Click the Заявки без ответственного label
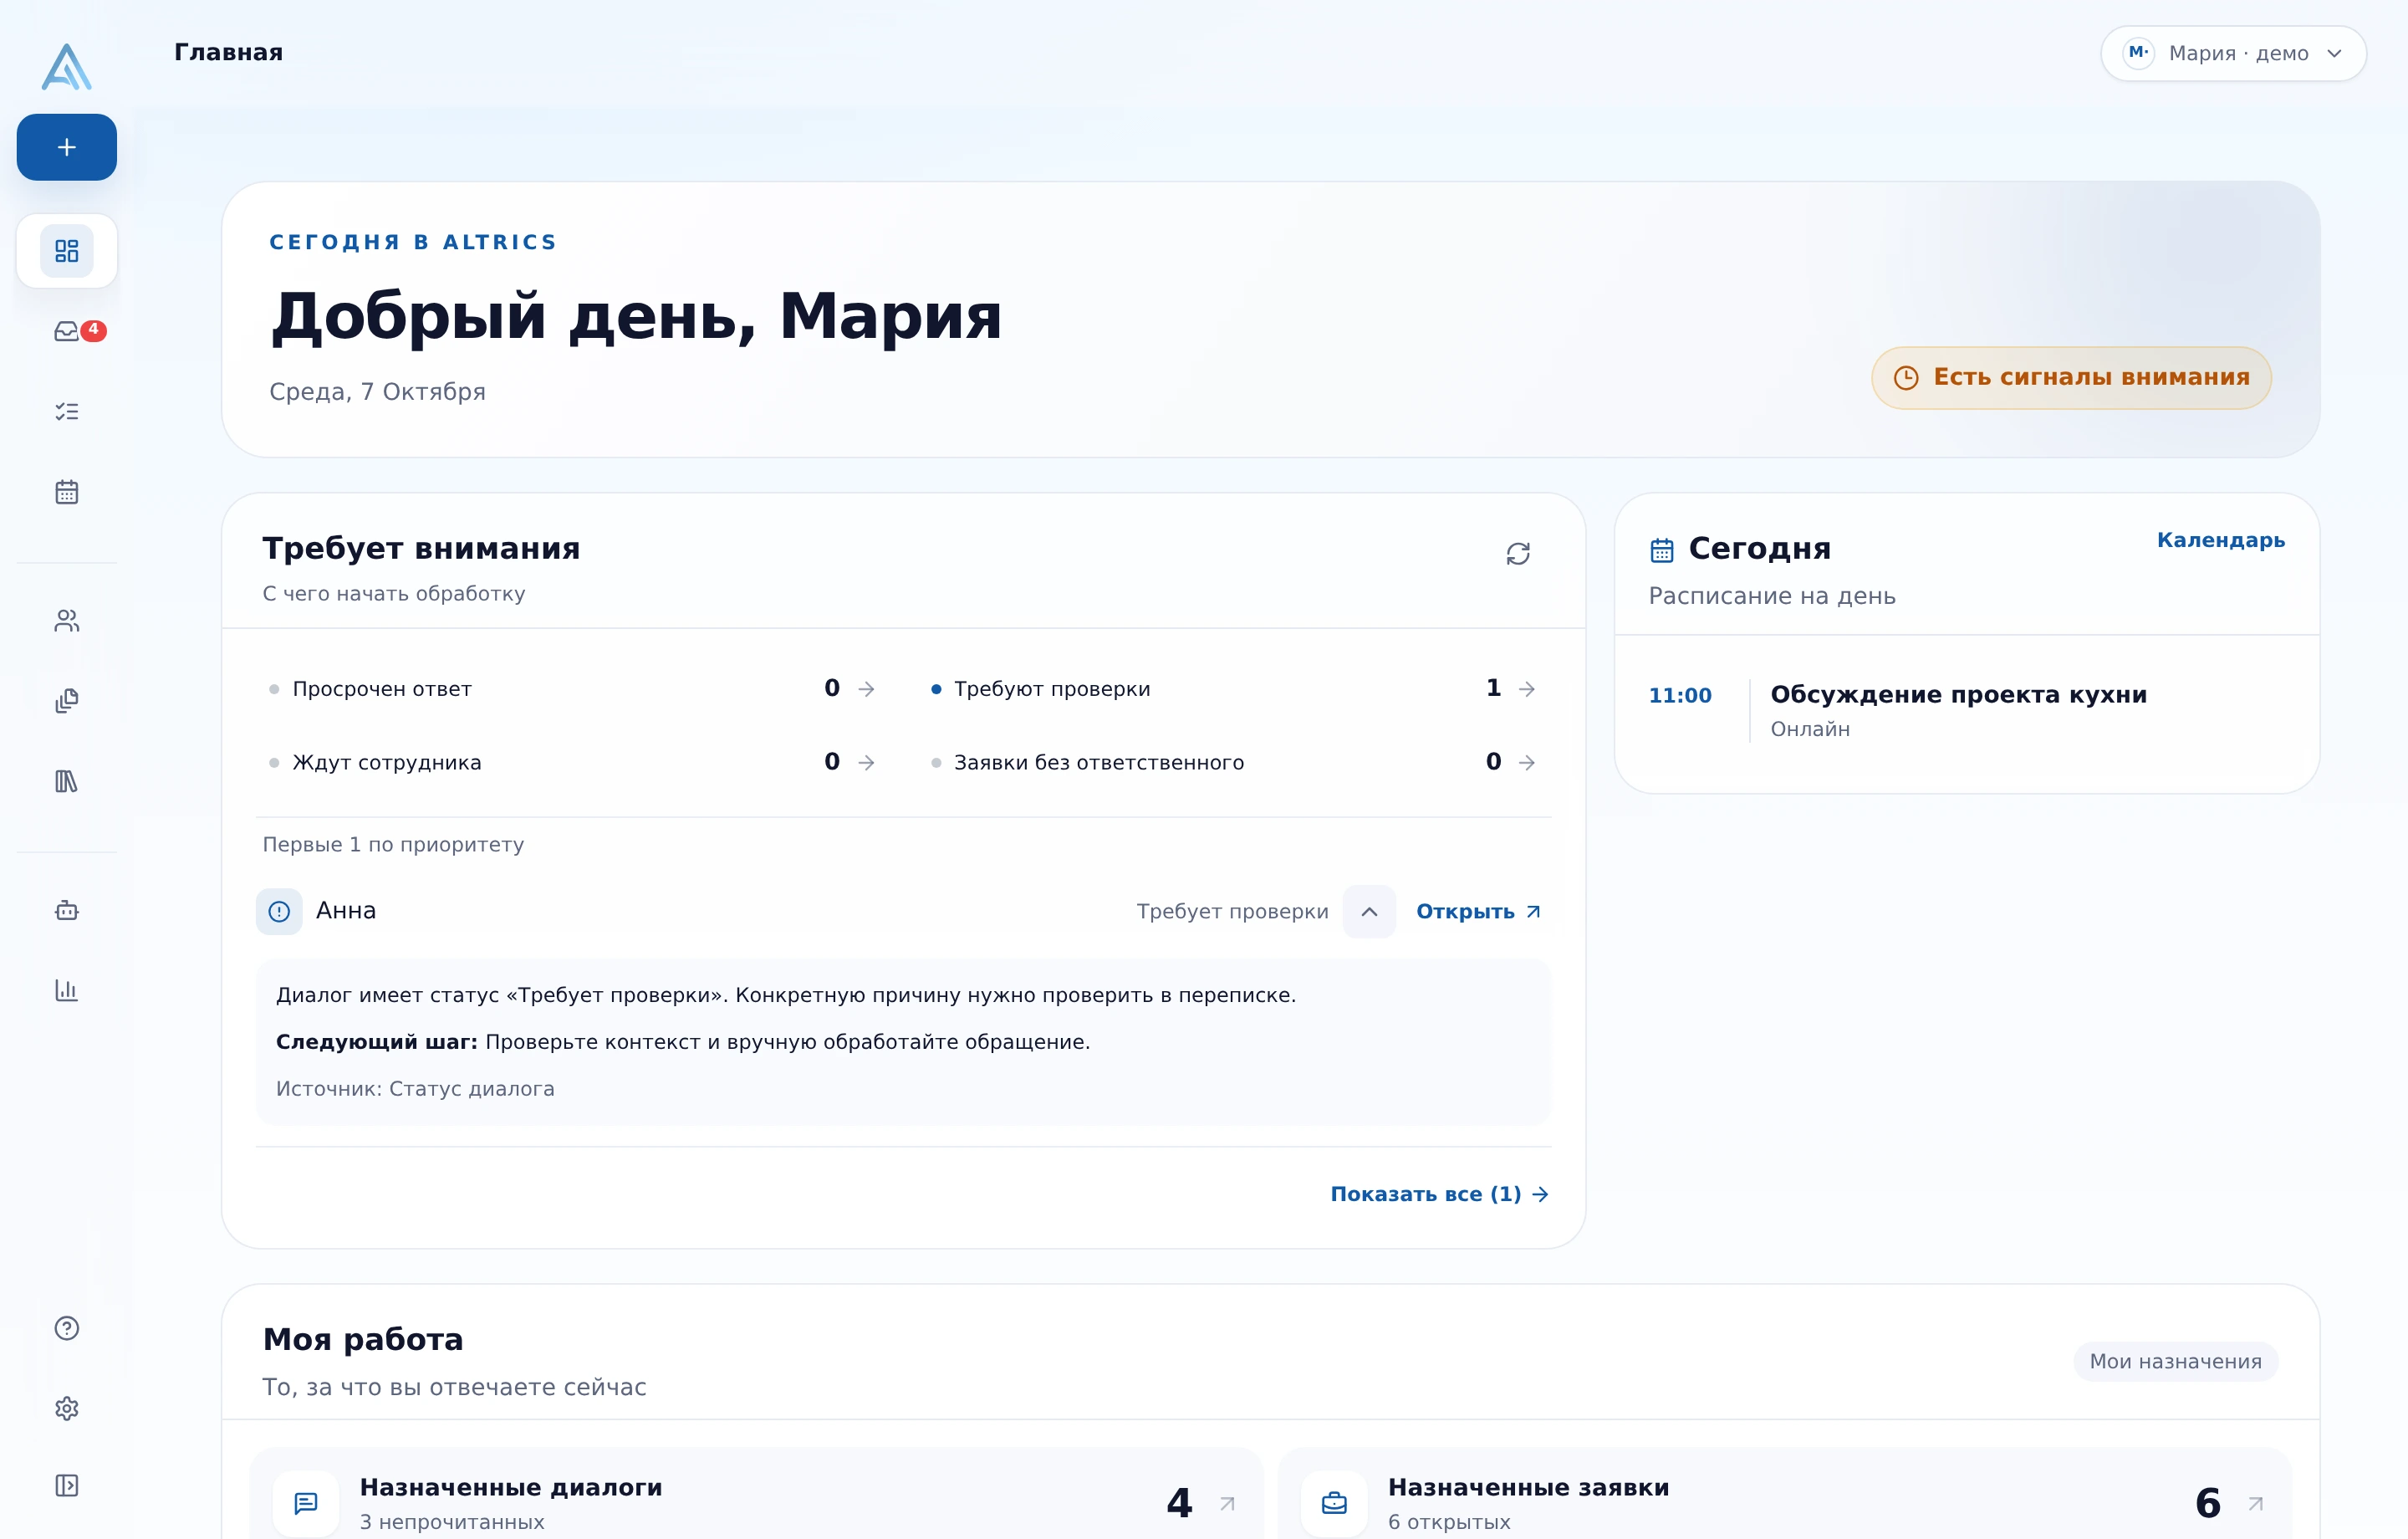2408x1539 pixels. point(1099,763)
